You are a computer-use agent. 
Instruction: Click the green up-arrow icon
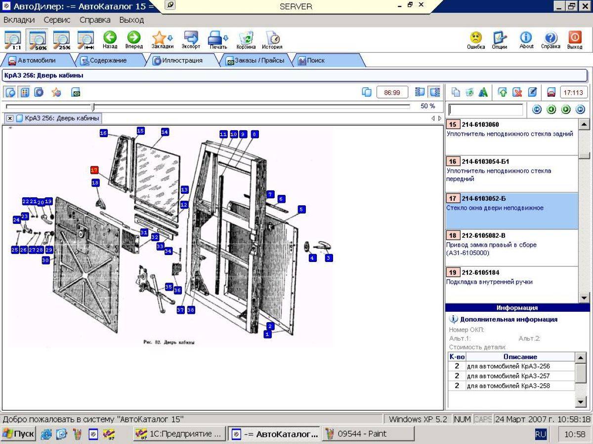(503, 92)
